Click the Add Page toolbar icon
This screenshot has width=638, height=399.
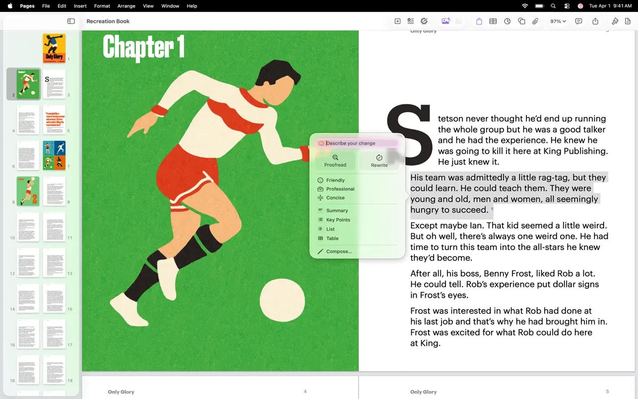(x=397, y=21)
